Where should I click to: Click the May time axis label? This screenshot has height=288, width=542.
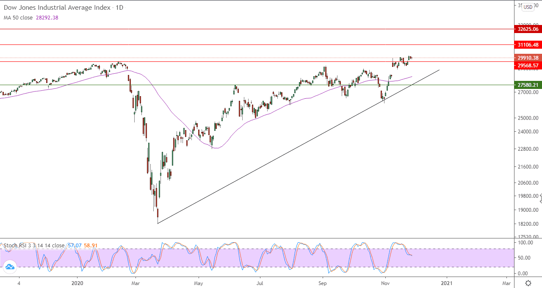[198, 283]
